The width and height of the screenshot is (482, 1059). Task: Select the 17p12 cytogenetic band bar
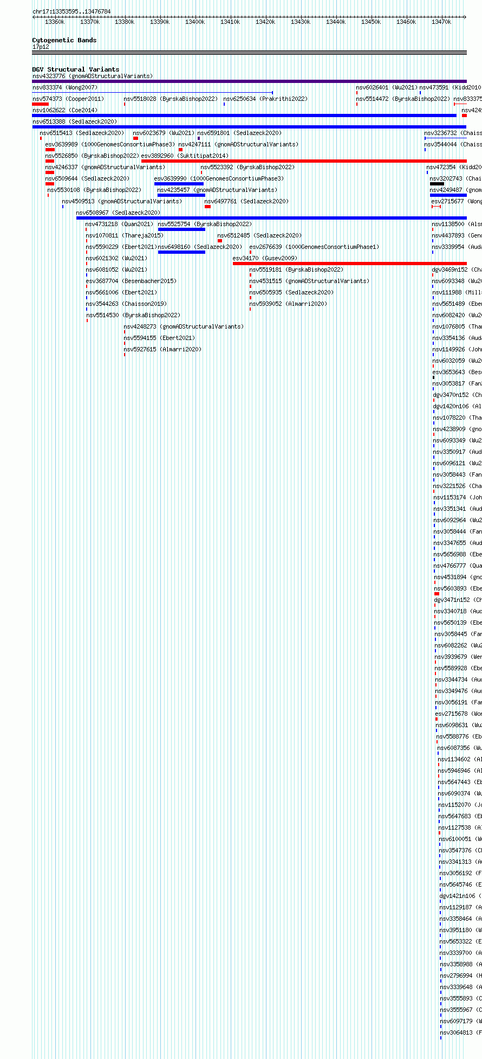coord(249,53)
